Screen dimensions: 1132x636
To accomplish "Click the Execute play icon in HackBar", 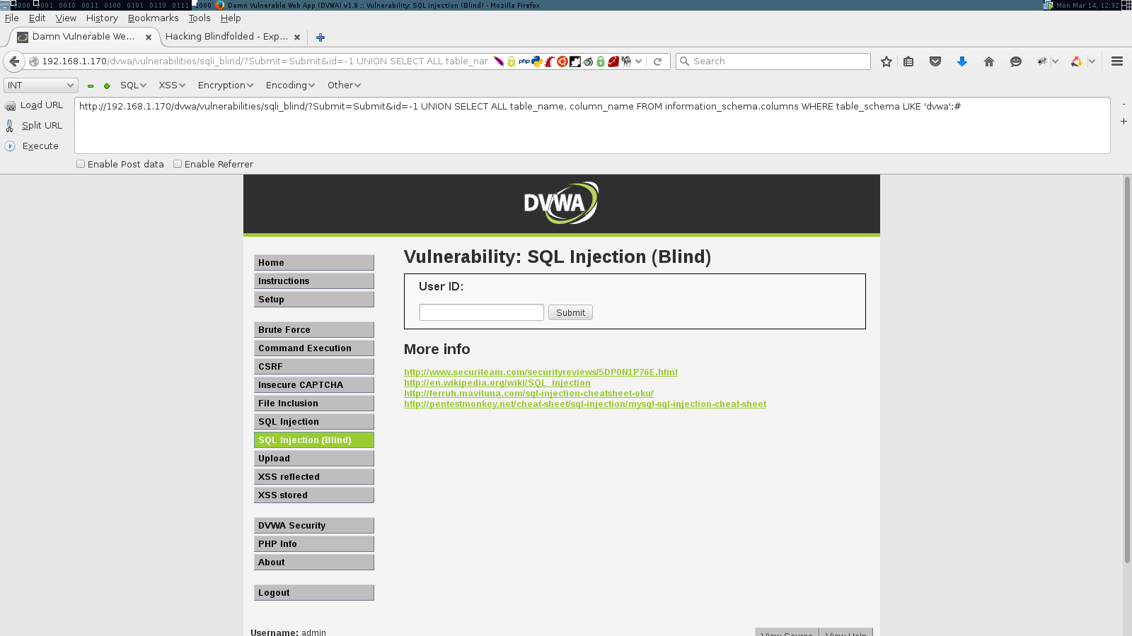I will (10, 146).
